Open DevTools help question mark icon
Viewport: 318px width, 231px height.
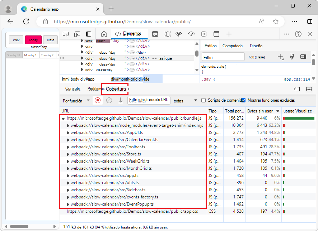[298, 34]
